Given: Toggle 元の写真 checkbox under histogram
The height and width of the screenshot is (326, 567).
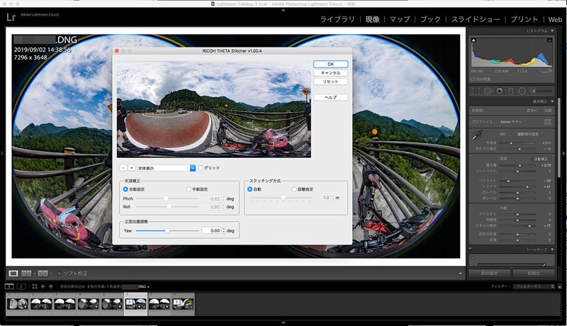Looking at the screenshot, I should point(473,79).
